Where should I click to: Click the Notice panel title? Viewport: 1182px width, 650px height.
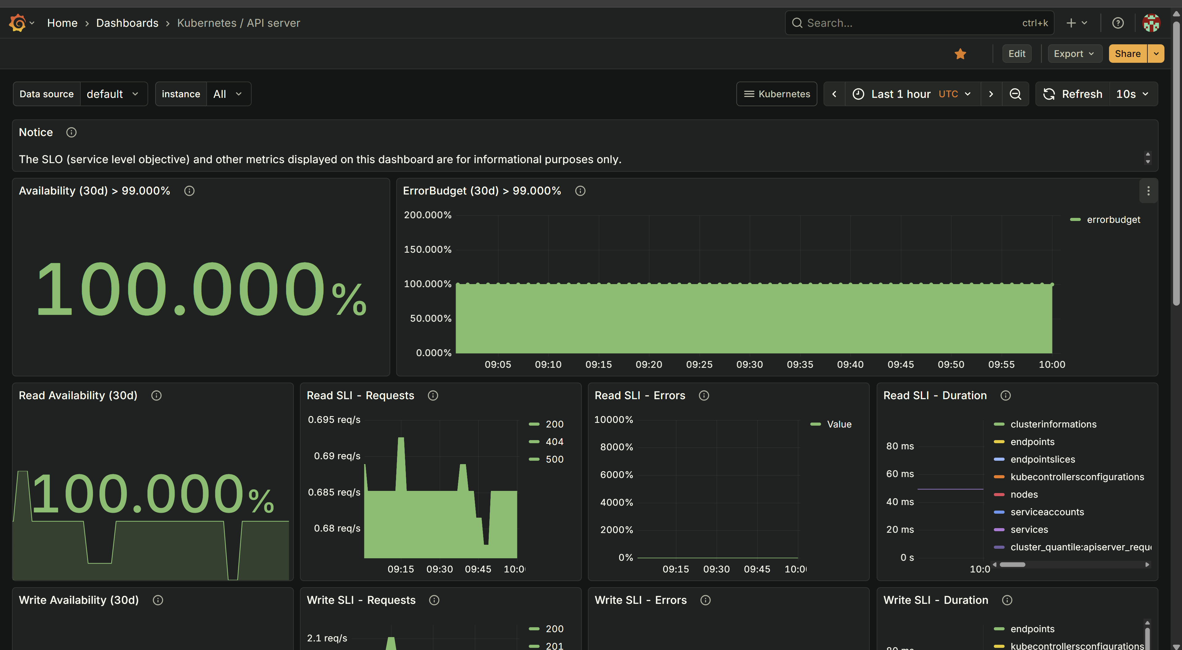point(36,132)
